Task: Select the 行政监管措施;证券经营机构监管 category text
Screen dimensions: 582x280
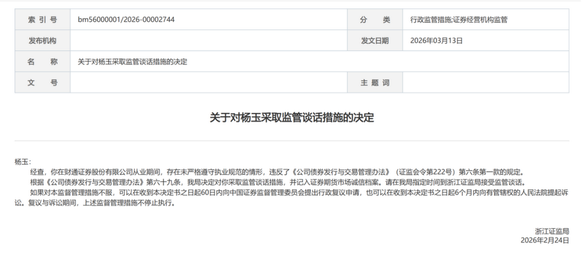Action: (459, 20)
